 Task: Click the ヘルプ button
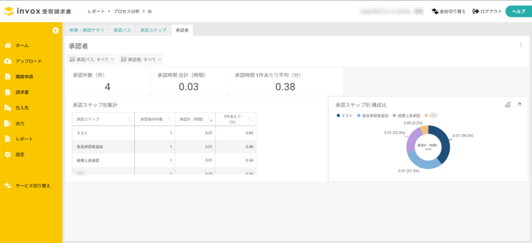click(518, 11)
